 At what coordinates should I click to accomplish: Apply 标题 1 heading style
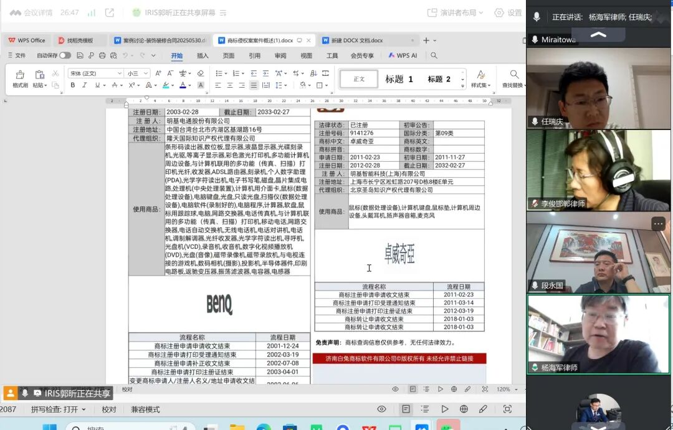point(399,79)
